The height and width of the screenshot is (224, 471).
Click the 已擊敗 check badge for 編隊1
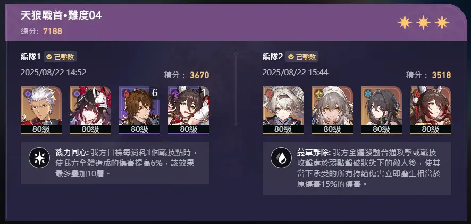coord(60,57)
